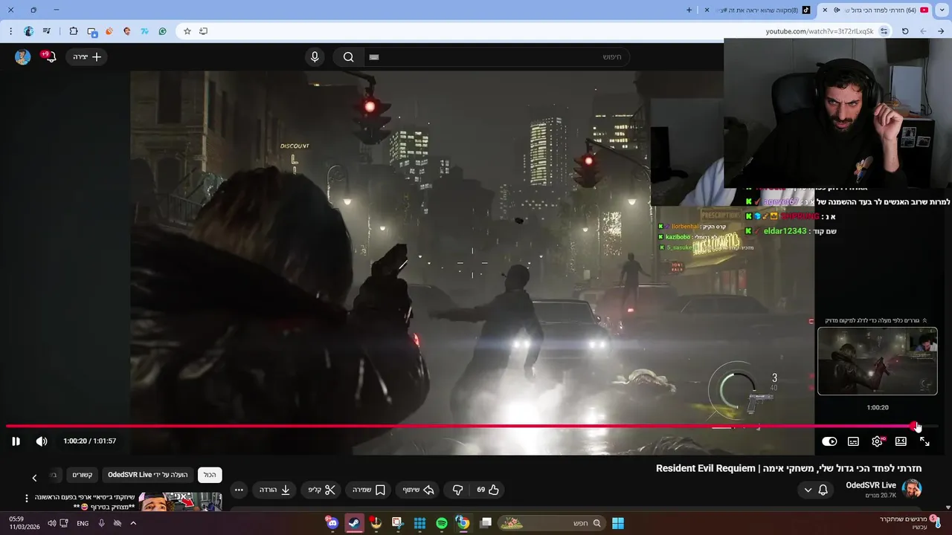Switch to the TikTok browser tab
This screenshot has height=535, width=952.
[758, 10]
